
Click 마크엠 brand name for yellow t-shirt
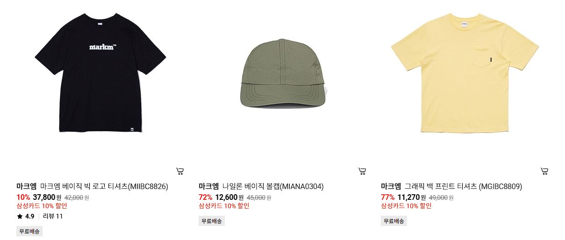[x=391, y=186]
